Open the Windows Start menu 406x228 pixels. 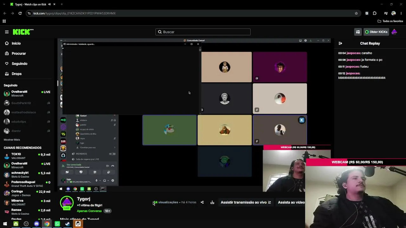pyautogui.click(x=5, y=224)
